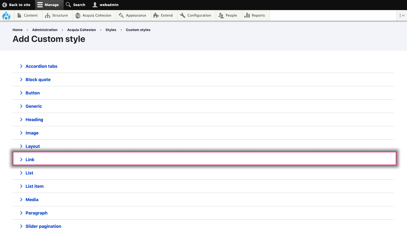Image resolution: width=407 pixels, height=236 pixels.
Task: Select the Button style type label
Action: [x=33, y=93]
